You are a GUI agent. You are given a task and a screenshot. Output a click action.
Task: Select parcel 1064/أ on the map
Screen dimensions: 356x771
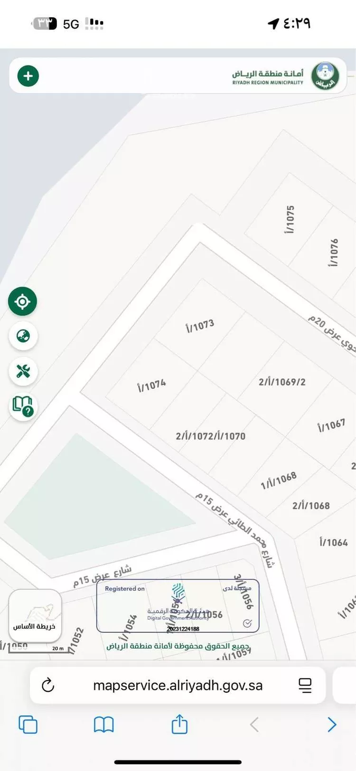[x=334, y=542]
